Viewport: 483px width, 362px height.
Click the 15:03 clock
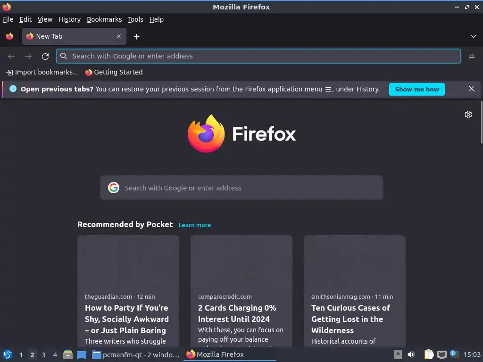pos(472,354)
